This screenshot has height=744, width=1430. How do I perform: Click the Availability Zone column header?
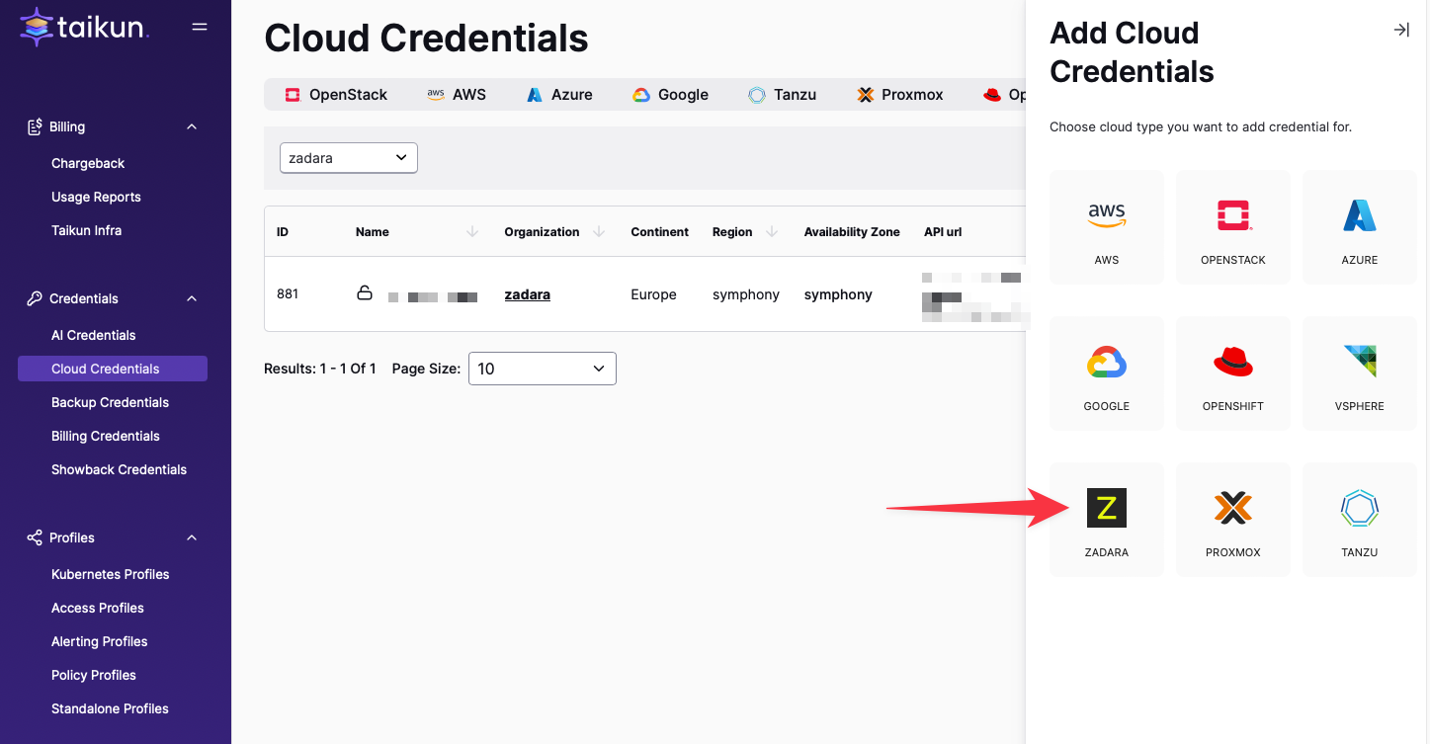(852, 232)
